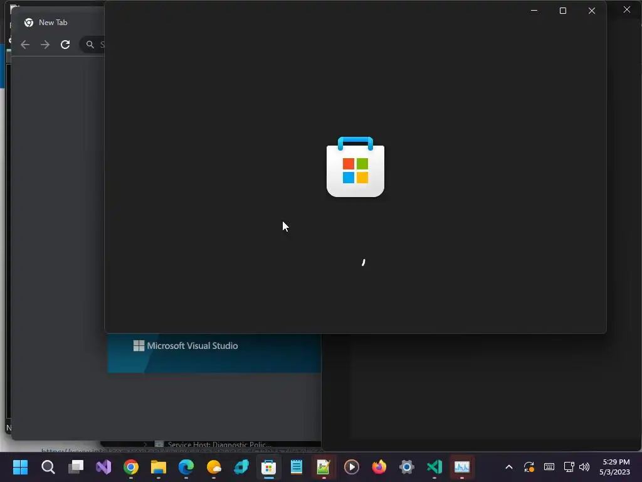
Task: Open the Windows Start menu
Action: tap(20, 467)
